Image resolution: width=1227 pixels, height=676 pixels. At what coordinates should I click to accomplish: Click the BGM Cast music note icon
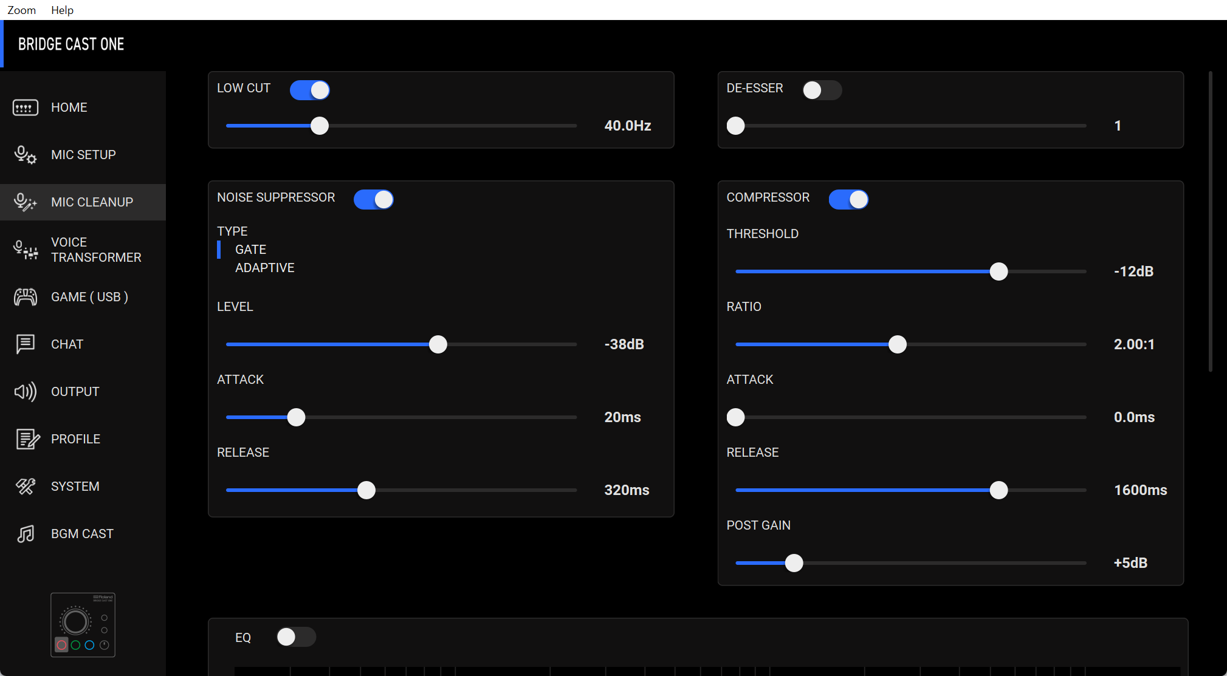click(x=26, y=534)
